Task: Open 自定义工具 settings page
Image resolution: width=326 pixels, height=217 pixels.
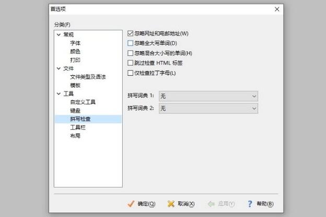Action: [83, 102]
